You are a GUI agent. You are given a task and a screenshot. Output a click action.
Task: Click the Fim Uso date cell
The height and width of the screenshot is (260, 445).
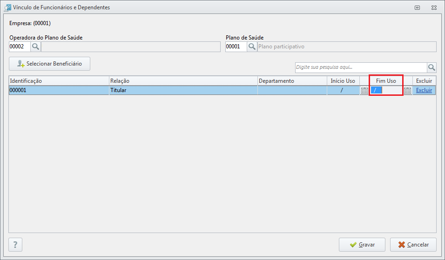click(x=386, y=90)
